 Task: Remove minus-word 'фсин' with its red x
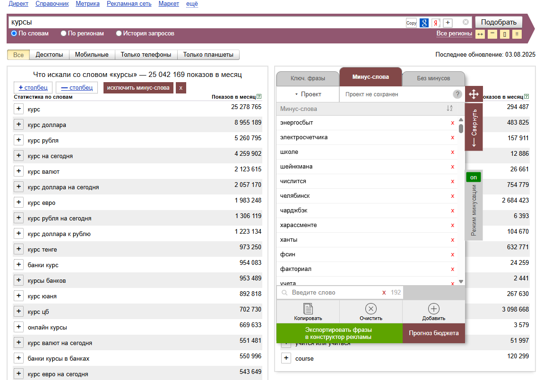point(453,254)
